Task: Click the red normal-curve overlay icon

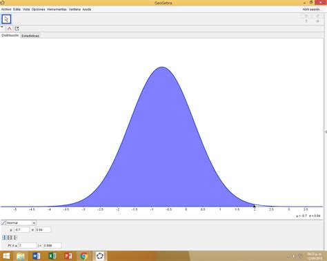Action: pos(10,28)
